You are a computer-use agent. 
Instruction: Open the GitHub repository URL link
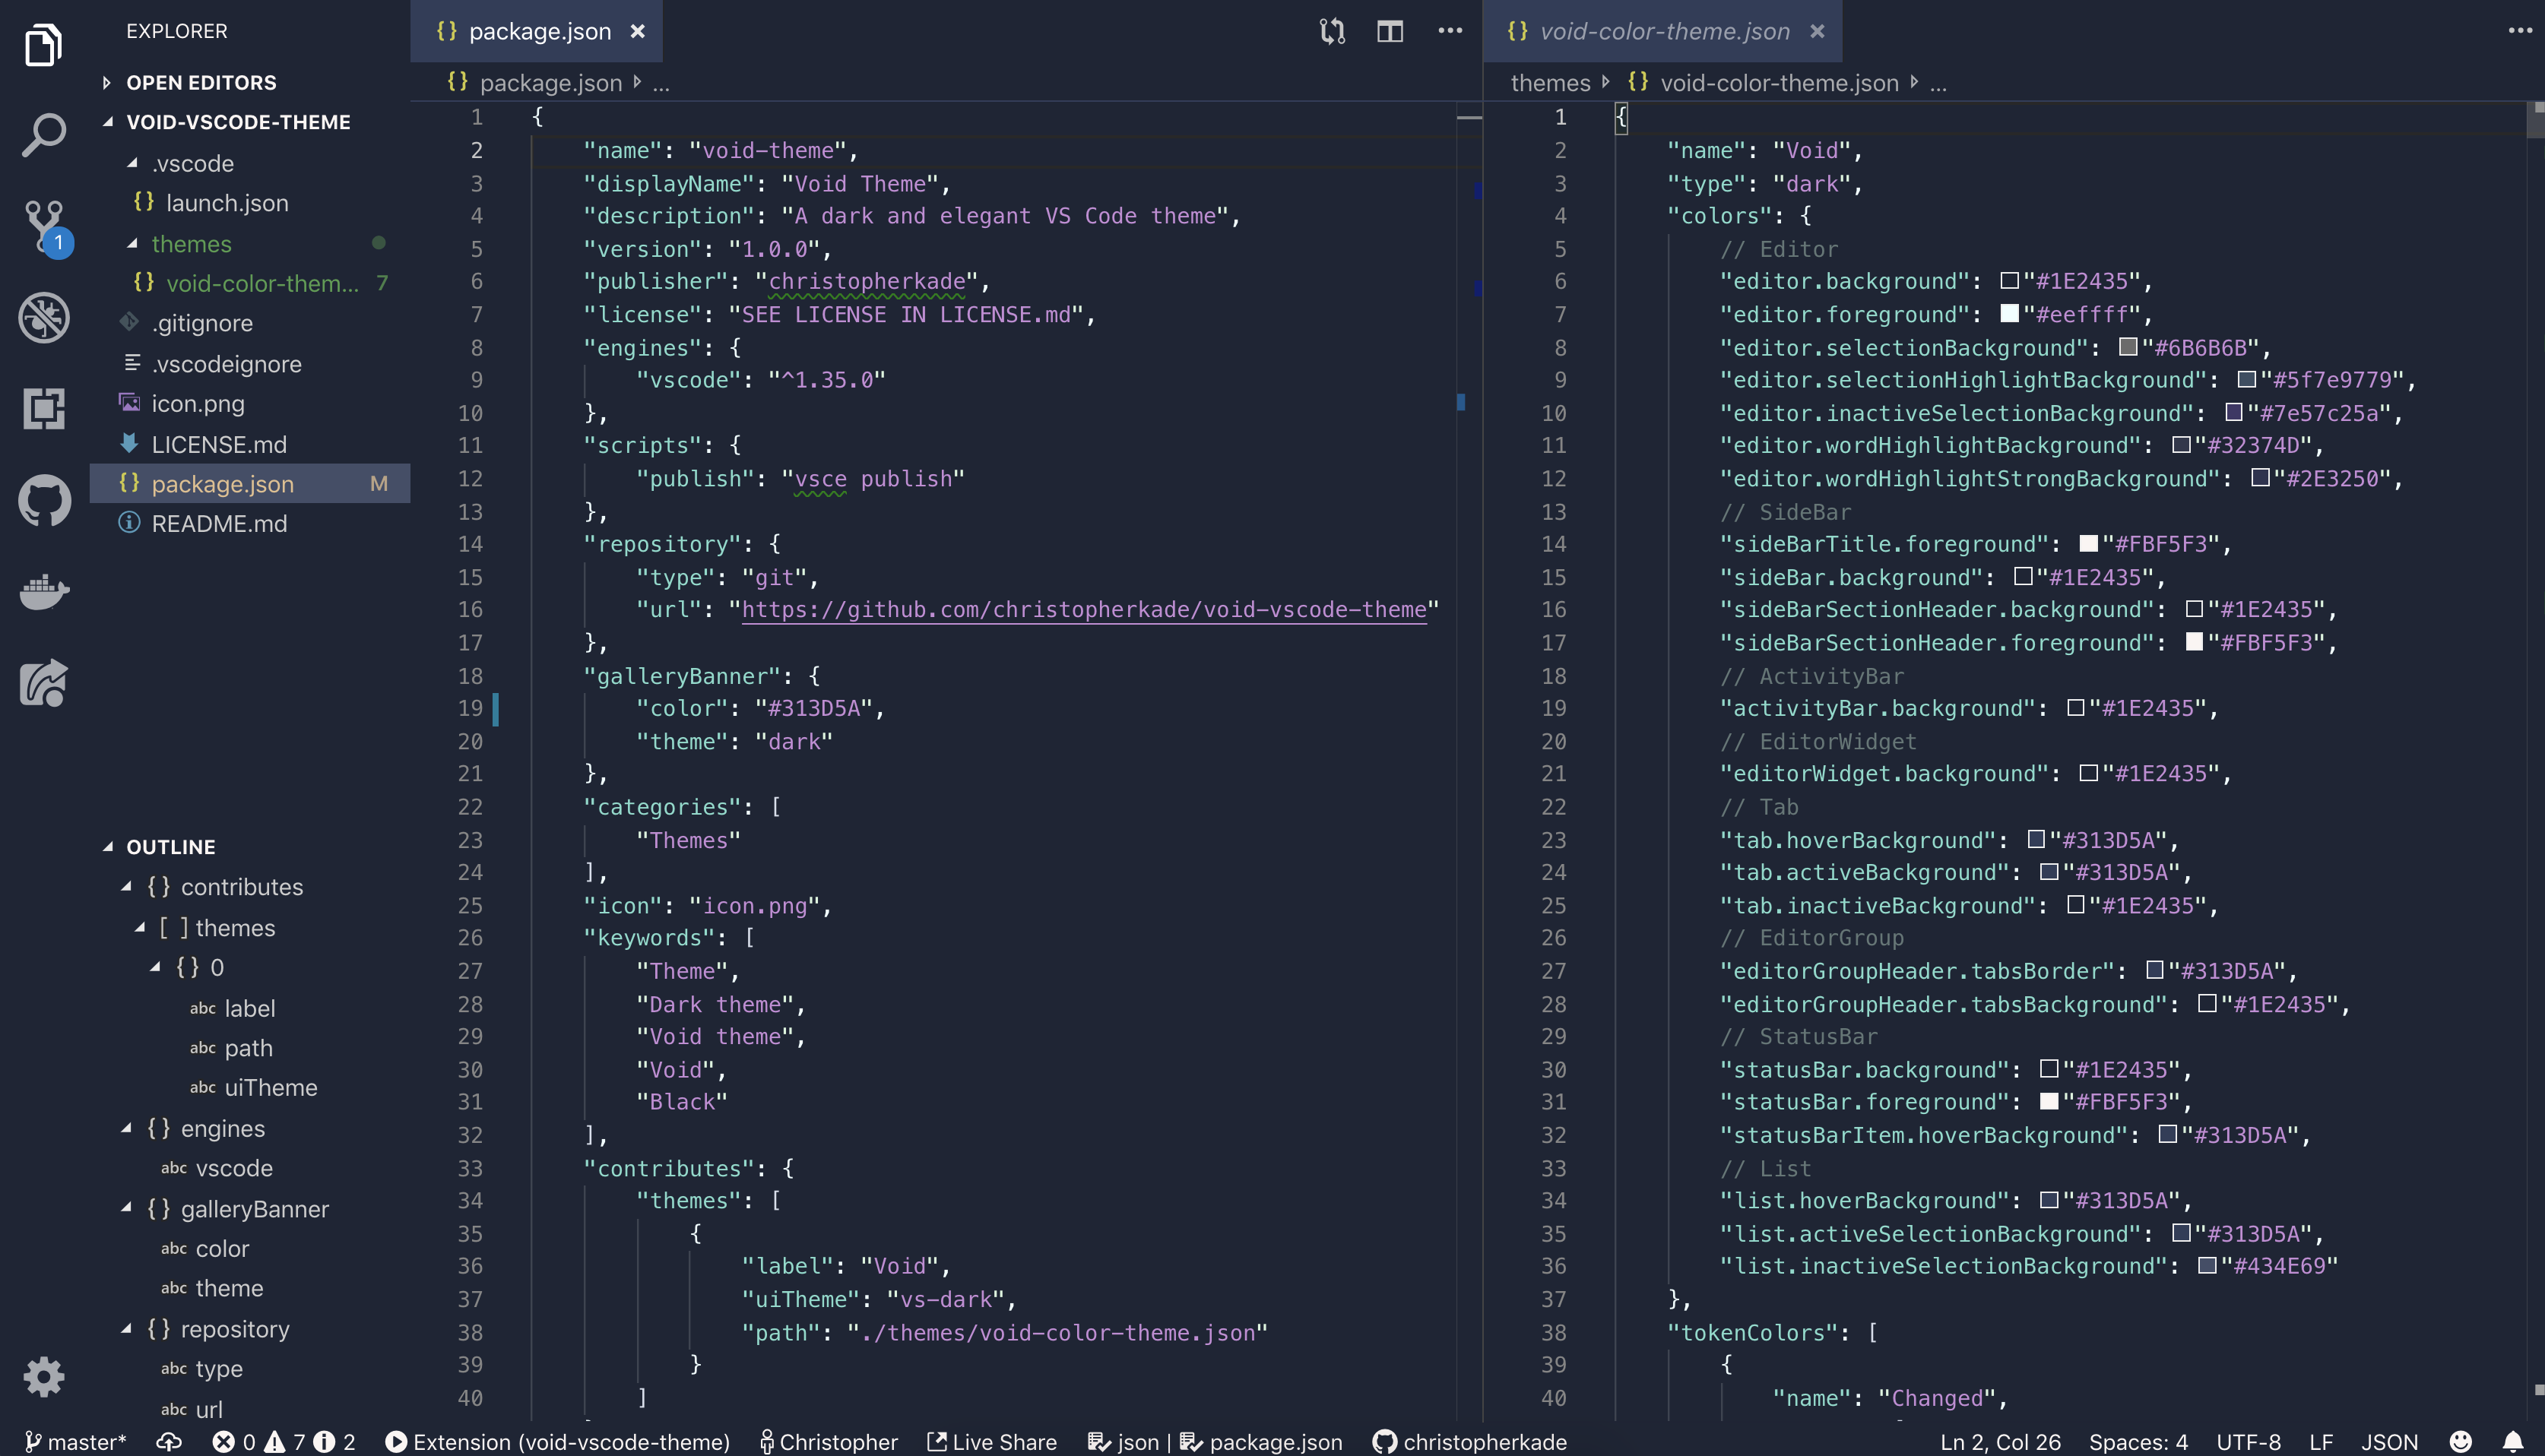coord(1083,609)
